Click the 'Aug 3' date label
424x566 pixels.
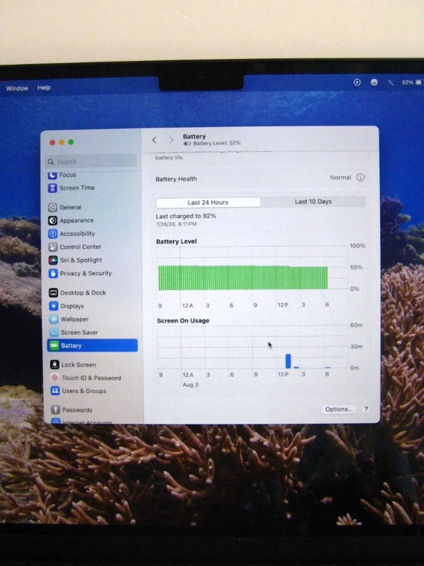190,385
